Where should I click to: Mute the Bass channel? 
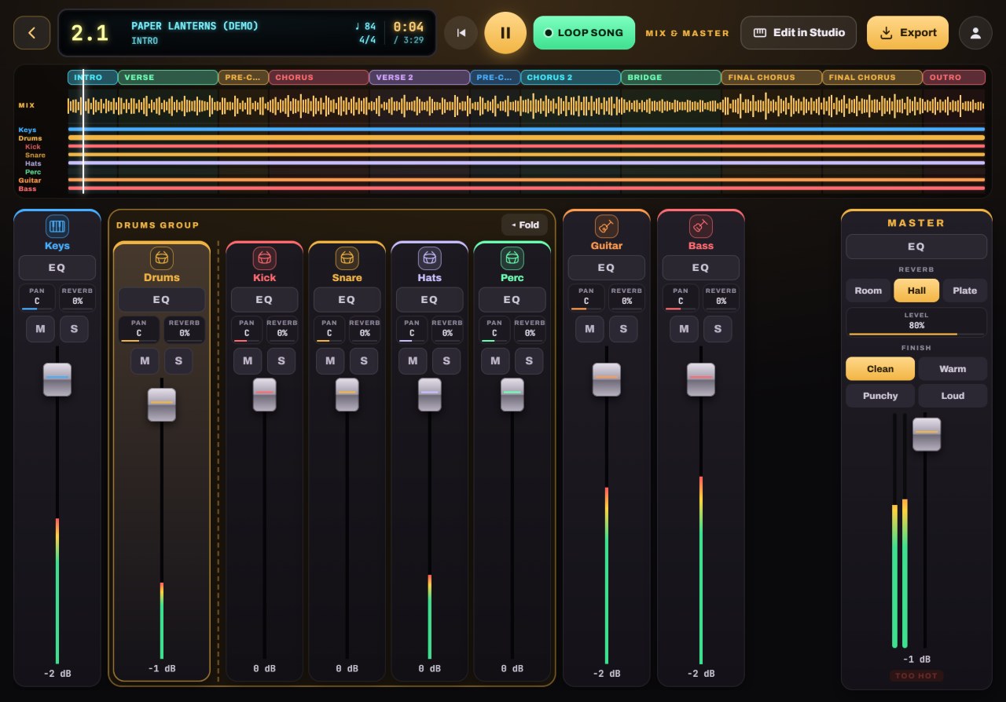coord(684,329)
